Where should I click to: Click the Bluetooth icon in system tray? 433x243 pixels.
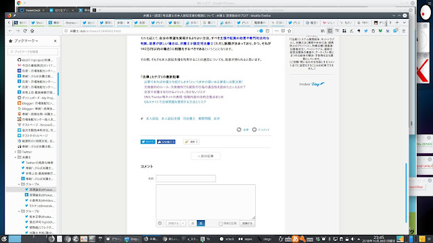click(x=329, y=239)
